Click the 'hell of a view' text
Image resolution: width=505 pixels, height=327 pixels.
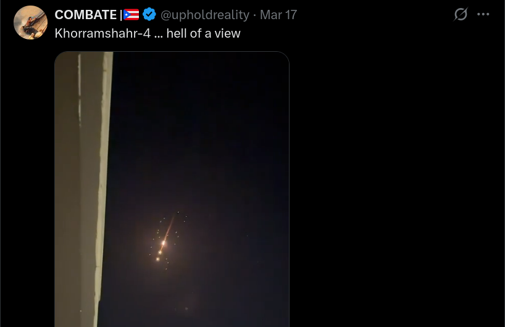(203, 33)
